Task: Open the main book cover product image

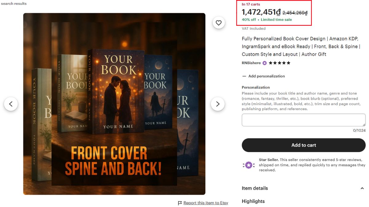Action: click(x=114, y=104)
